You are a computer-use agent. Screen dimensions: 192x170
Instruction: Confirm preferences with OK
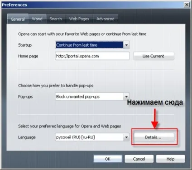click(x=108, y=159)
